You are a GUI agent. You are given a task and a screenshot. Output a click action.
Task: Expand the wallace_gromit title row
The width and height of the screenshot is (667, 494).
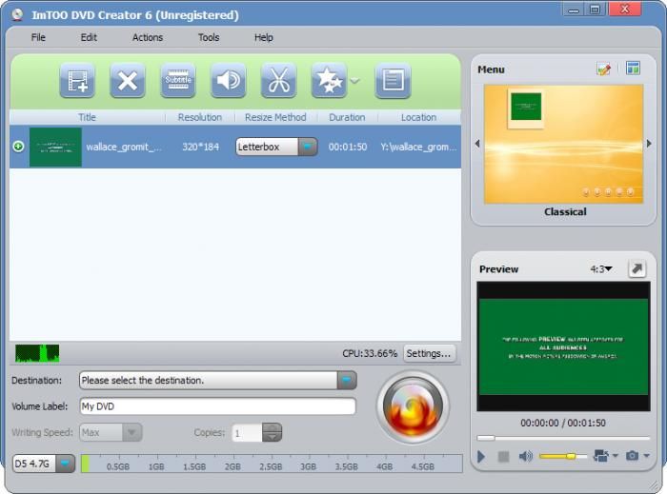click(x=18, y=147)
